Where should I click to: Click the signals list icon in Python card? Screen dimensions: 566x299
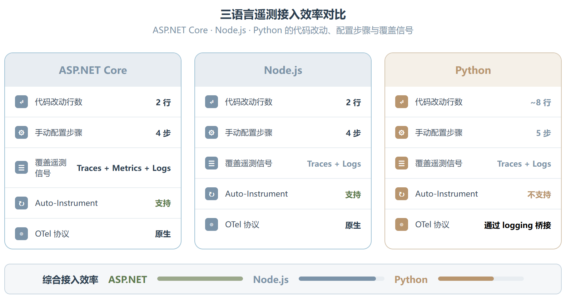tap(402, 163)
